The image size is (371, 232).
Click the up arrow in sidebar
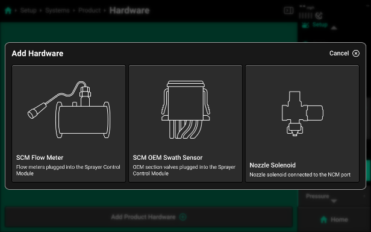[334, 28]
